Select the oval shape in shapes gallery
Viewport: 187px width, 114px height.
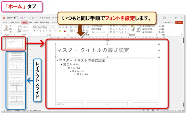click(x=126, y=26)
